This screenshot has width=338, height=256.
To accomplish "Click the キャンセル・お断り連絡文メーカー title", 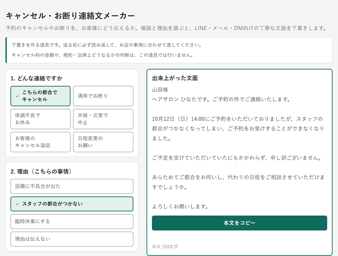I will [70, 16].
